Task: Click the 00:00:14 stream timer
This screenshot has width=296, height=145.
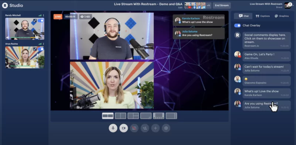Action: (70, 17)
